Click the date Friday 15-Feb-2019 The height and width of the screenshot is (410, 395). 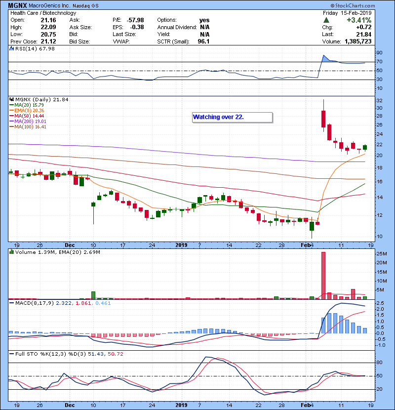click(x=347, y=13)
